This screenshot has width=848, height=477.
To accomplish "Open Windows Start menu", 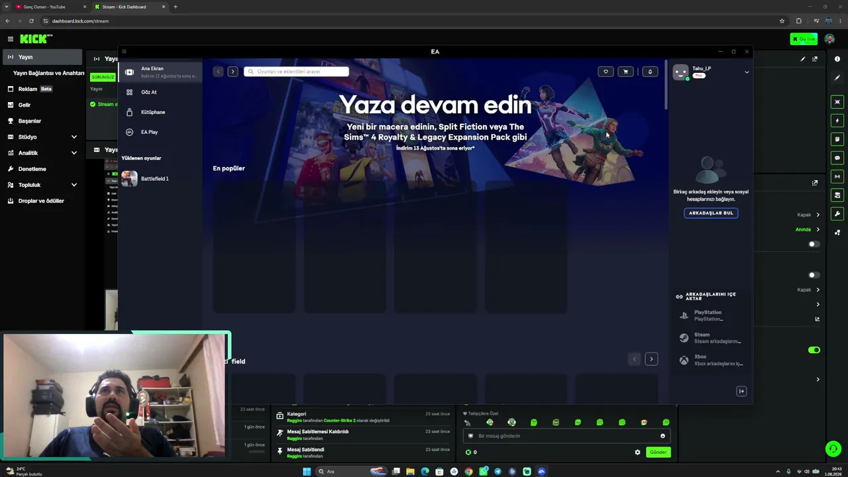I will click(307, 472).
